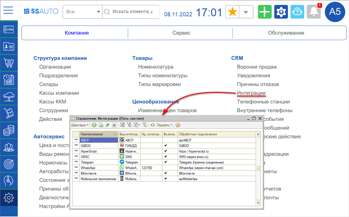The image size is (349, 217).
Task: Open the Телефонные станции link
Action: (x=263, y=102)
